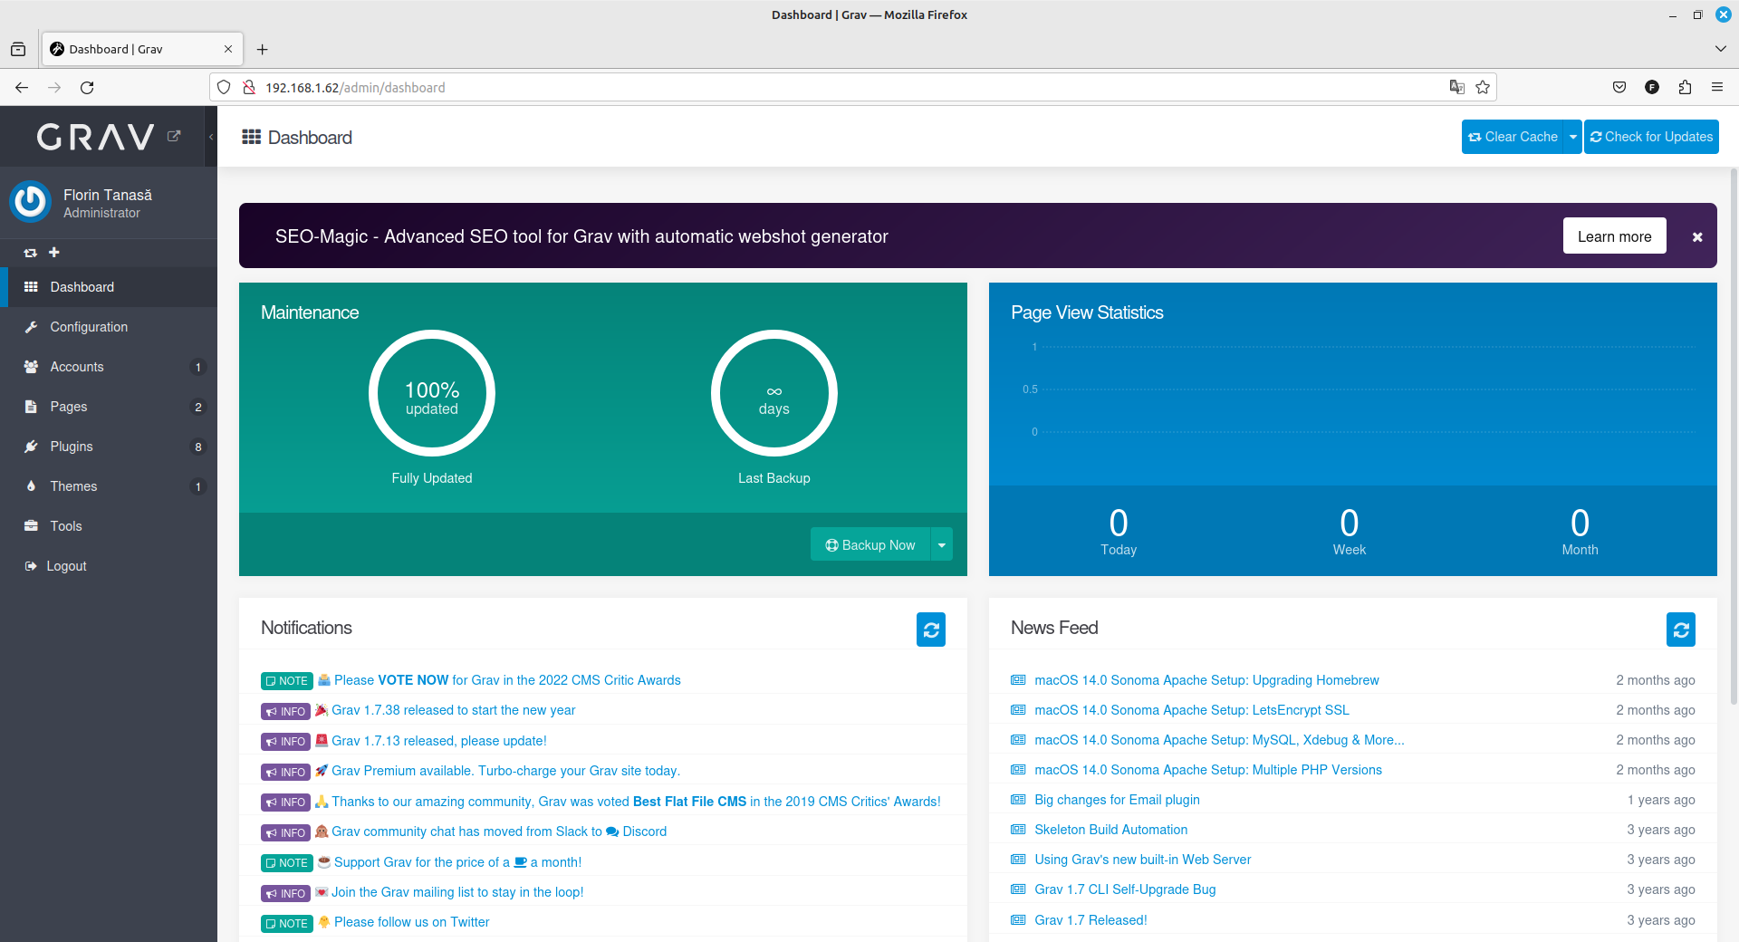Open Upgrading Homebrew news article
The height and width of the screenshot is (942, 1739).
[x=1206, y=680]
